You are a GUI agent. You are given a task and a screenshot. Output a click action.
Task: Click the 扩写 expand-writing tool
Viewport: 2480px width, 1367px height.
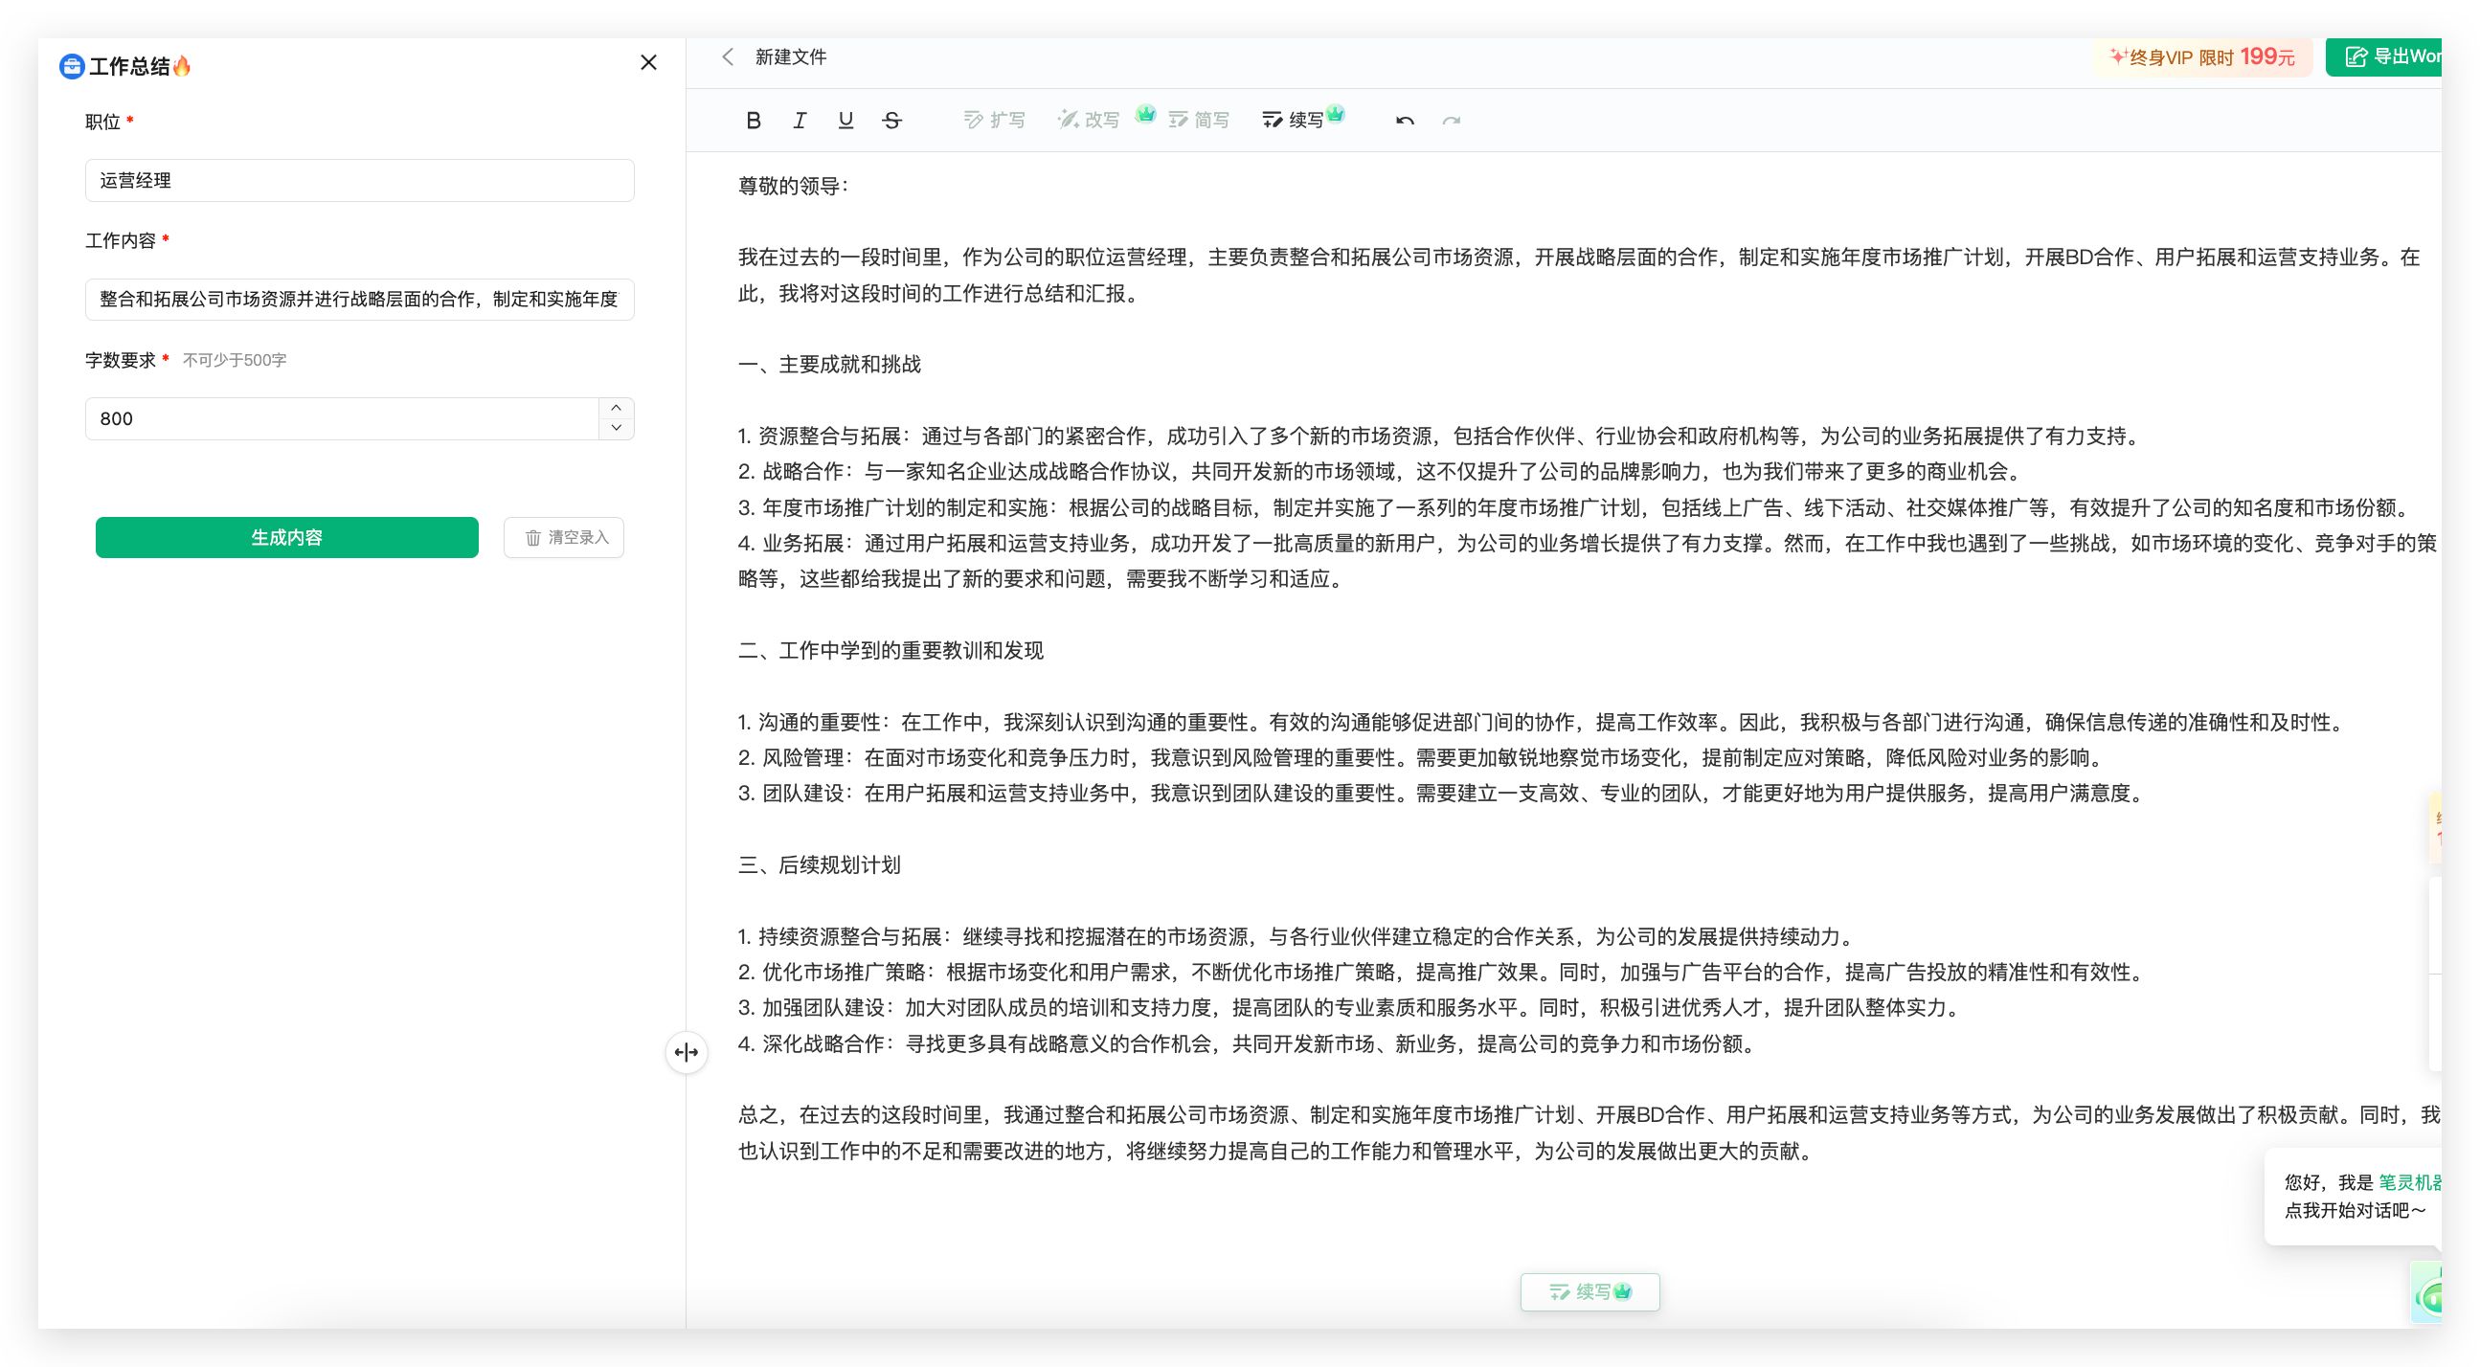tap(995, 121)
